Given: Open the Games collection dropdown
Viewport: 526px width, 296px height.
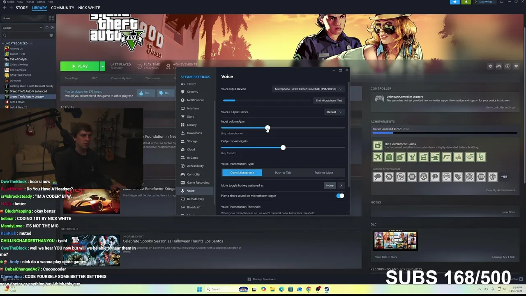Looking at the screenshot, I should [22, 28].
